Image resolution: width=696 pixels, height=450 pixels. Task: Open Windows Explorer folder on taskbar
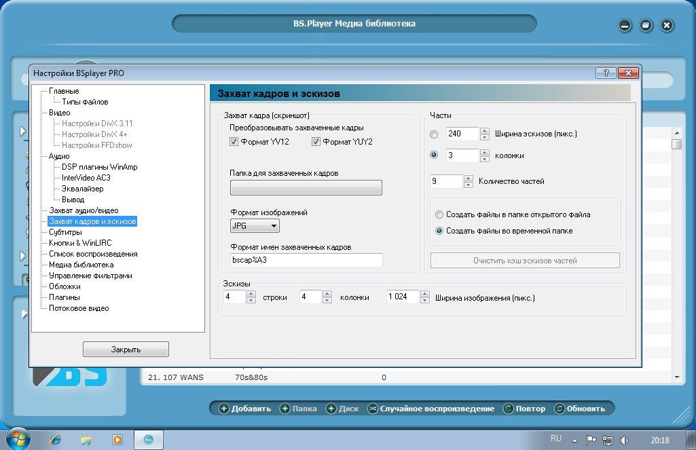tap(86, 440)
